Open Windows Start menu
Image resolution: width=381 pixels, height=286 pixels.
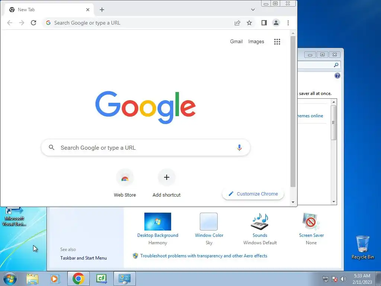pyautogui.click(x=10, y=279)
